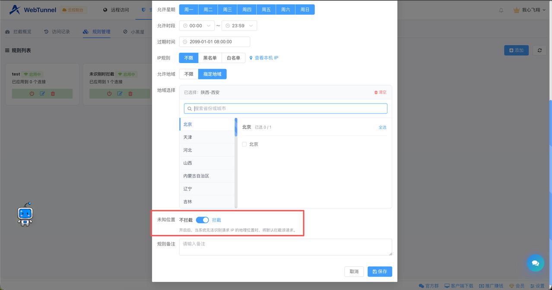Toggle 周三 in allowed weekdays
The height and width of the screenshot is (290, 552).
click(228, 9)
